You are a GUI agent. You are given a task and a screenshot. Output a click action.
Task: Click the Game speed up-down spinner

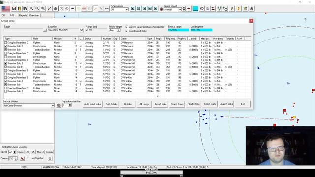click(x=184, y=9)
